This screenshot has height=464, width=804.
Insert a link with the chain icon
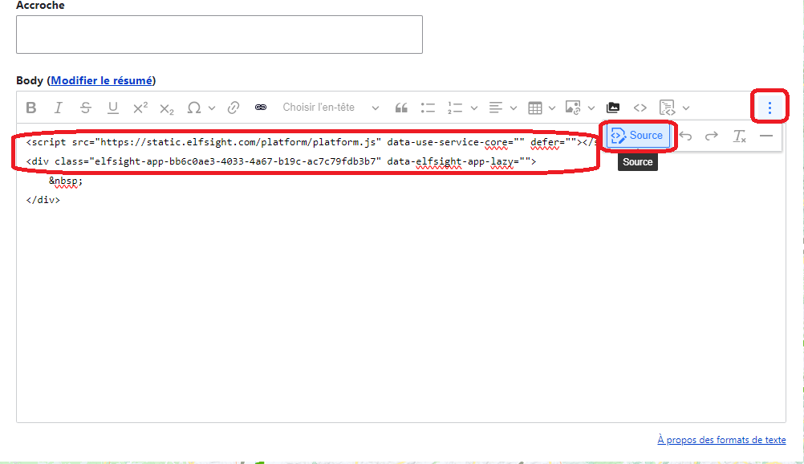233,107
